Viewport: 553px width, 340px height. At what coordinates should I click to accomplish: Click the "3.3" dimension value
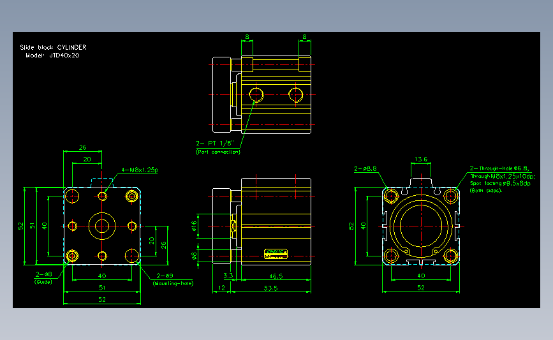click(228, 276)
